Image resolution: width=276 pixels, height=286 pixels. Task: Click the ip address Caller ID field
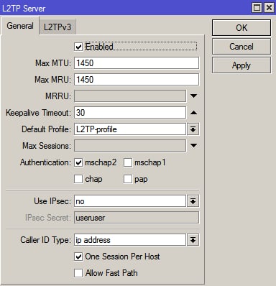[x=130, y=240]
